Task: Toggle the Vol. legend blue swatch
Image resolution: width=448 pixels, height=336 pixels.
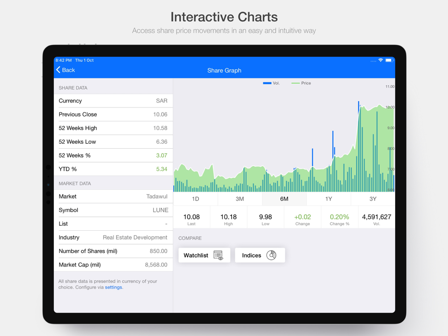Action: 267,83
